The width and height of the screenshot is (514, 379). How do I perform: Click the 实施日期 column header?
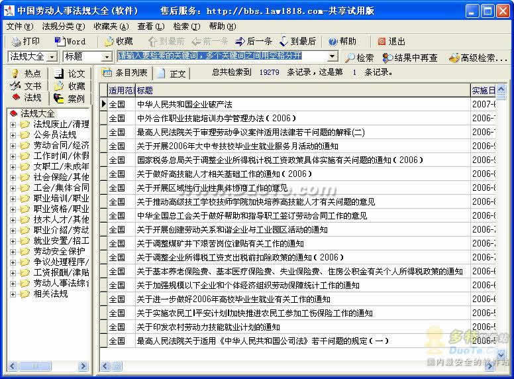484,90
